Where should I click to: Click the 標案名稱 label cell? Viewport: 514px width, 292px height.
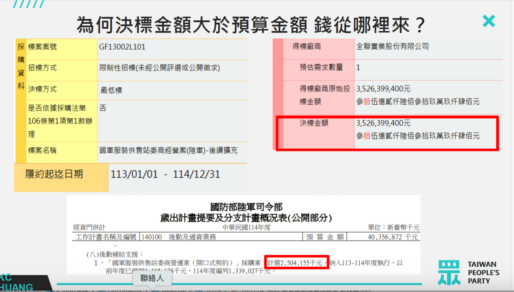(63, 152)
